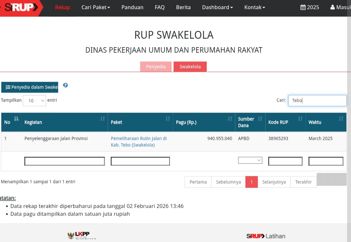The width and height of the screenshot is (351, 242).
Task: Go to Selanjutnya pagination page
Action: tap(274, 182)
